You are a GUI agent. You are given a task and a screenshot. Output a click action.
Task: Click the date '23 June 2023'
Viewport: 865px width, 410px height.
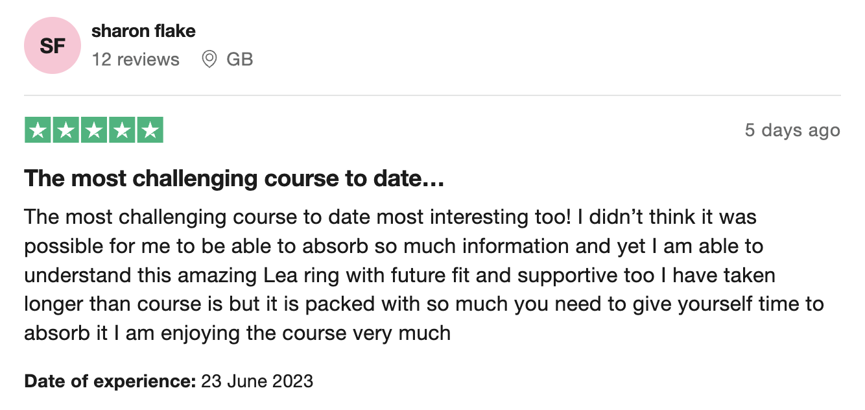(x=257, y=381)
